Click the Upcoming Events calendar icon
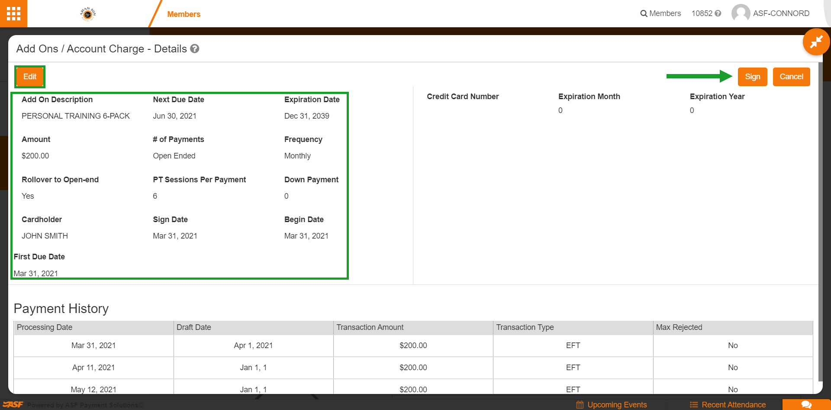 580,405
